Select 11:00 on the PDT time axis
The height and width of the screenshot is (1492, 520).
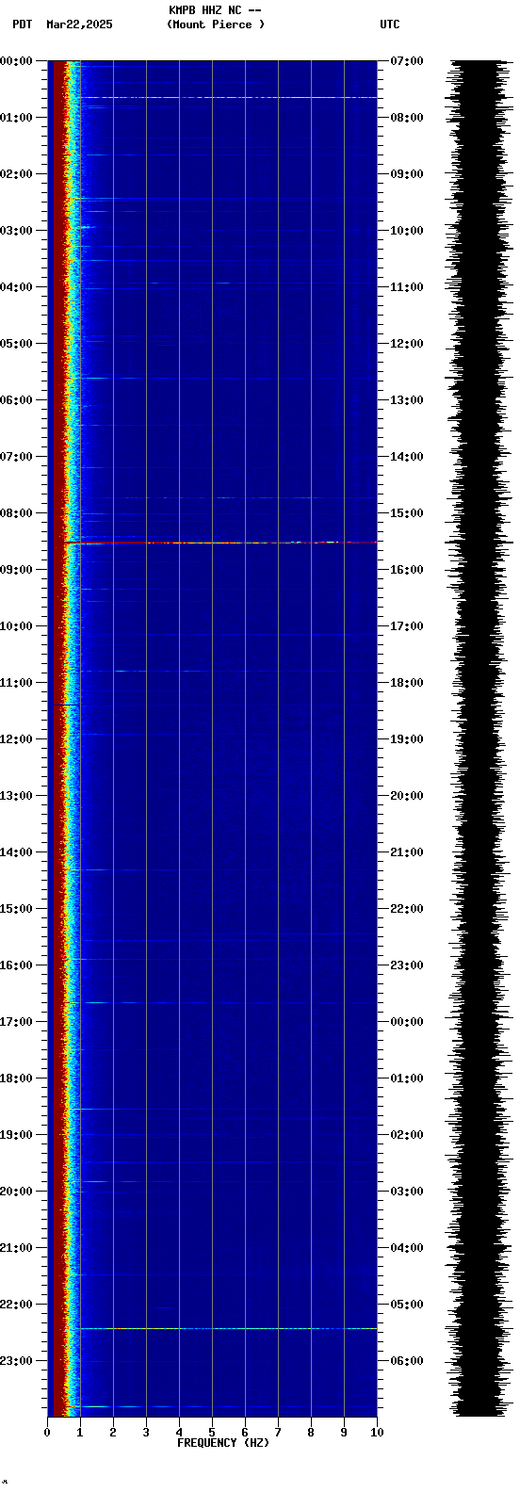(x=16, y=683)
